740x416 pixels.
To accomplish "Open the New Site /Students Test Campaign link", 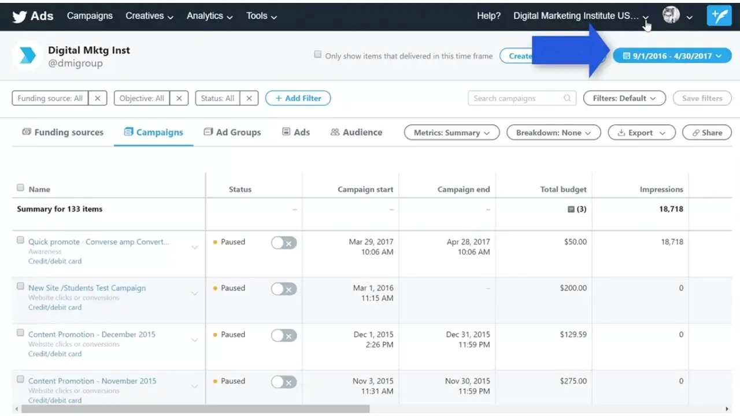I will coord(87,288).
